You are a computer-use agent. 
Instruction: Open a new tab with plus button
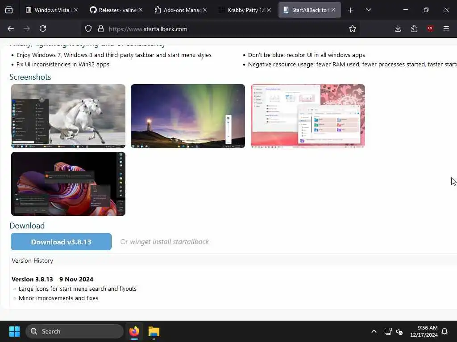351,10
